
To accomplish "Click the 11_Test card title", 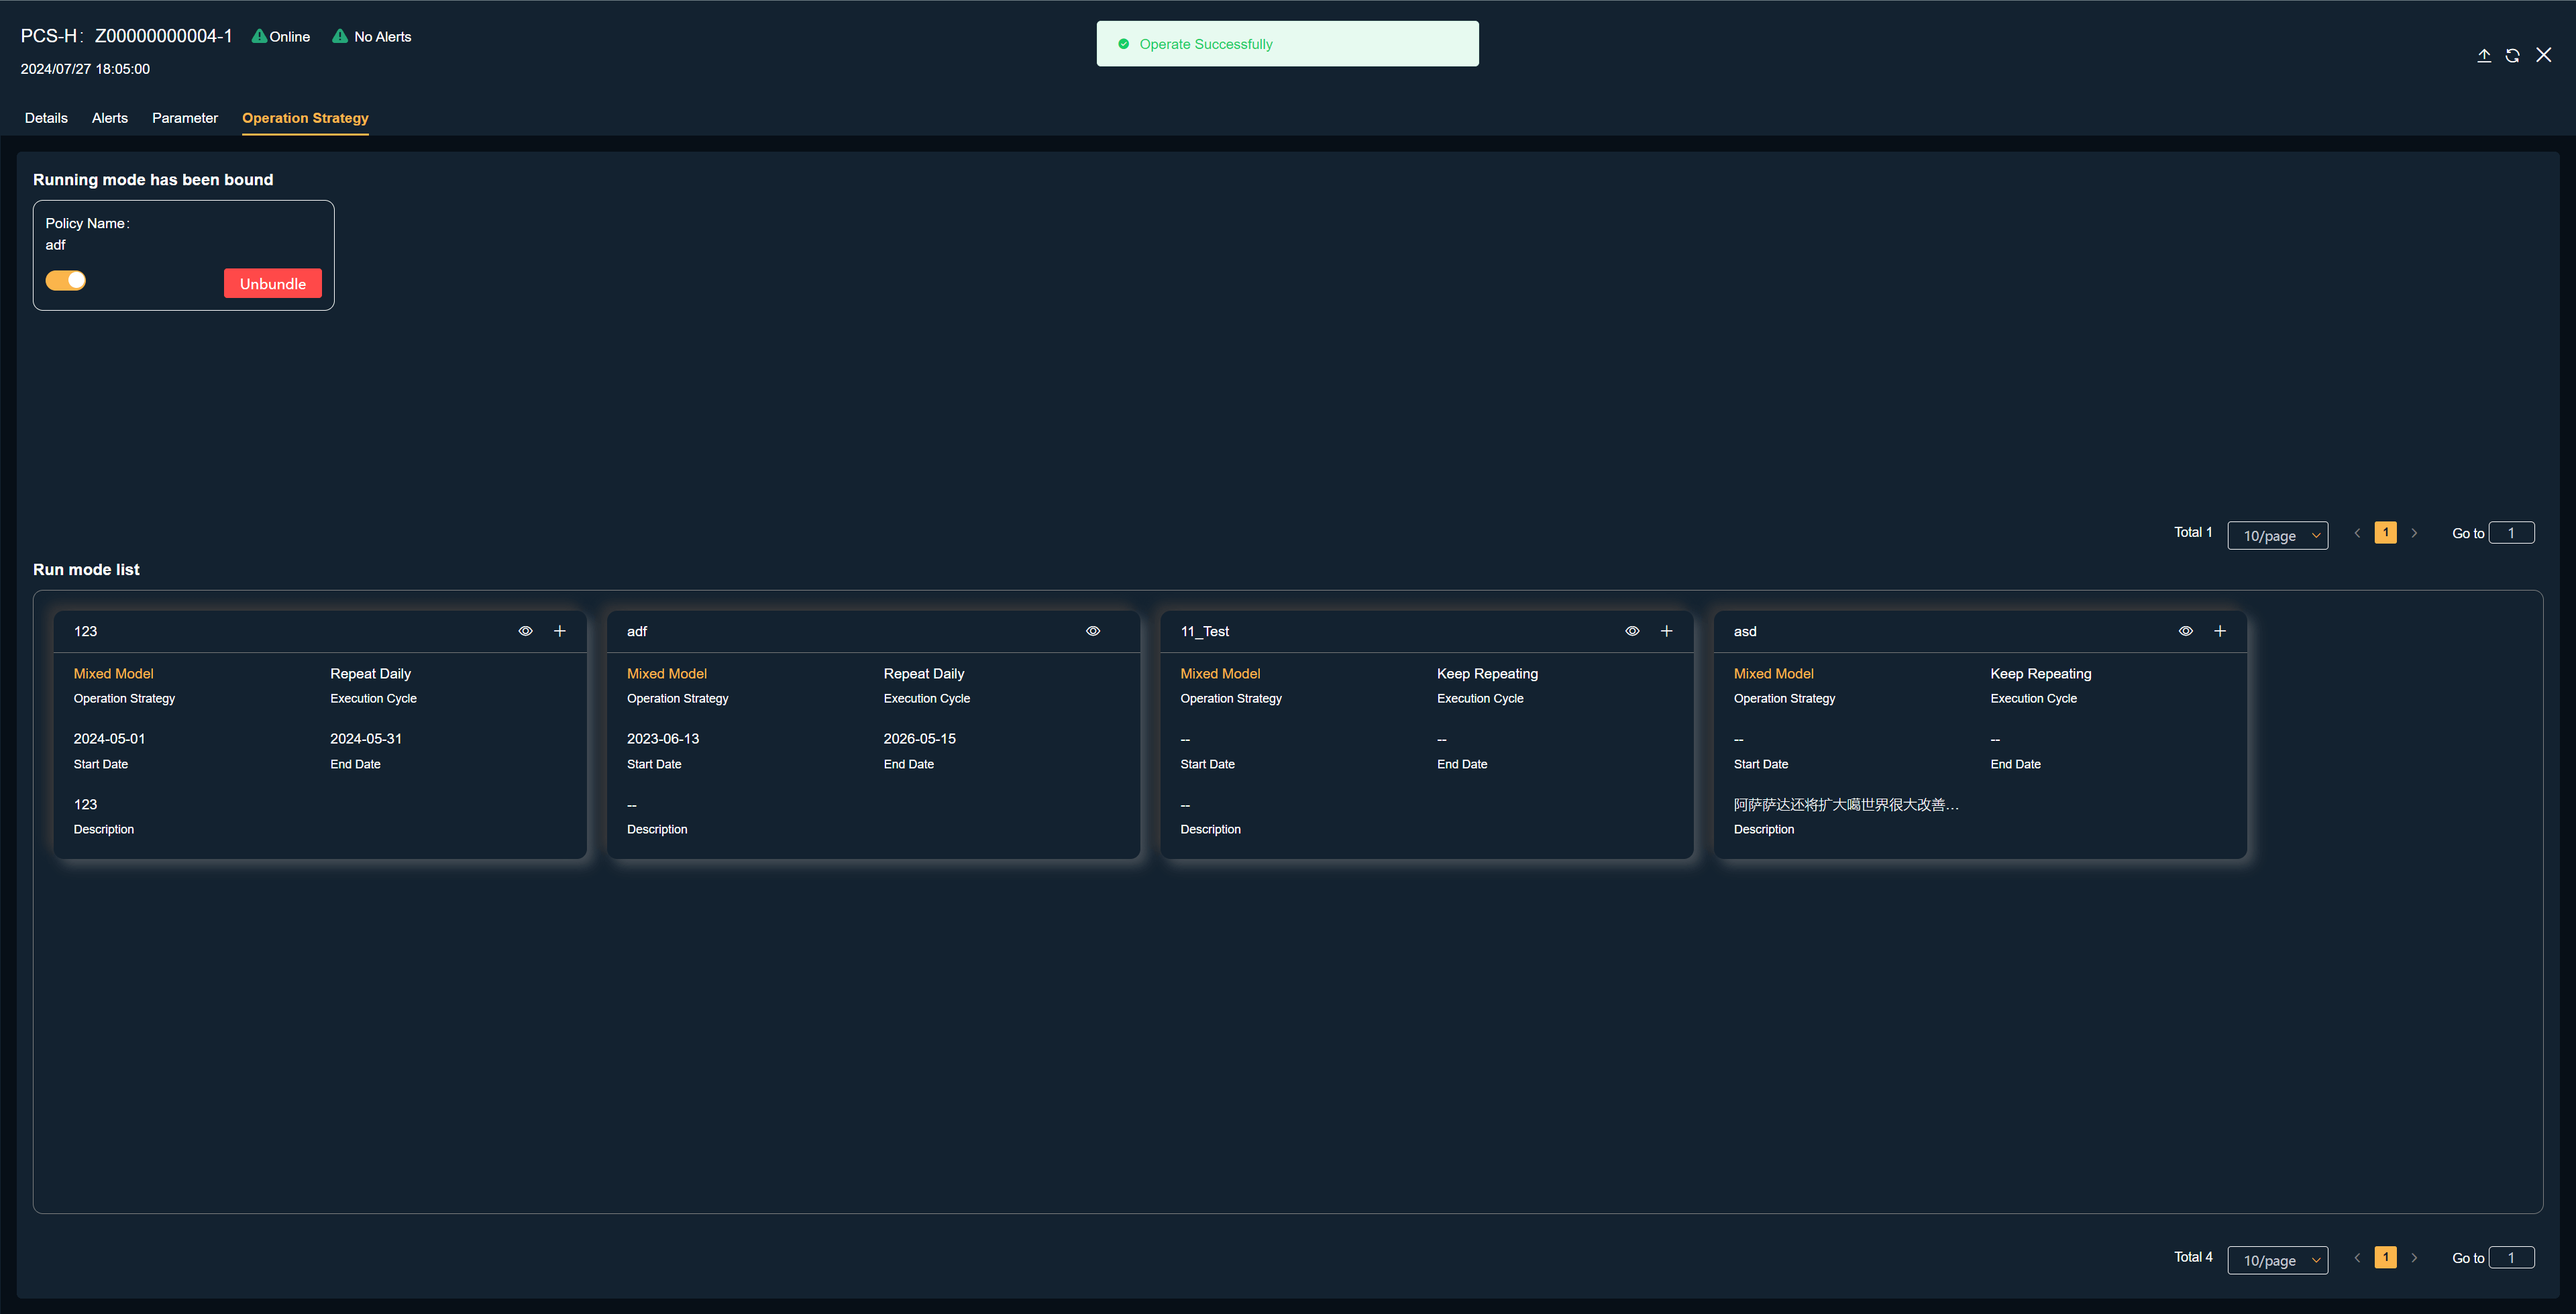I will tap(1204, 631).
